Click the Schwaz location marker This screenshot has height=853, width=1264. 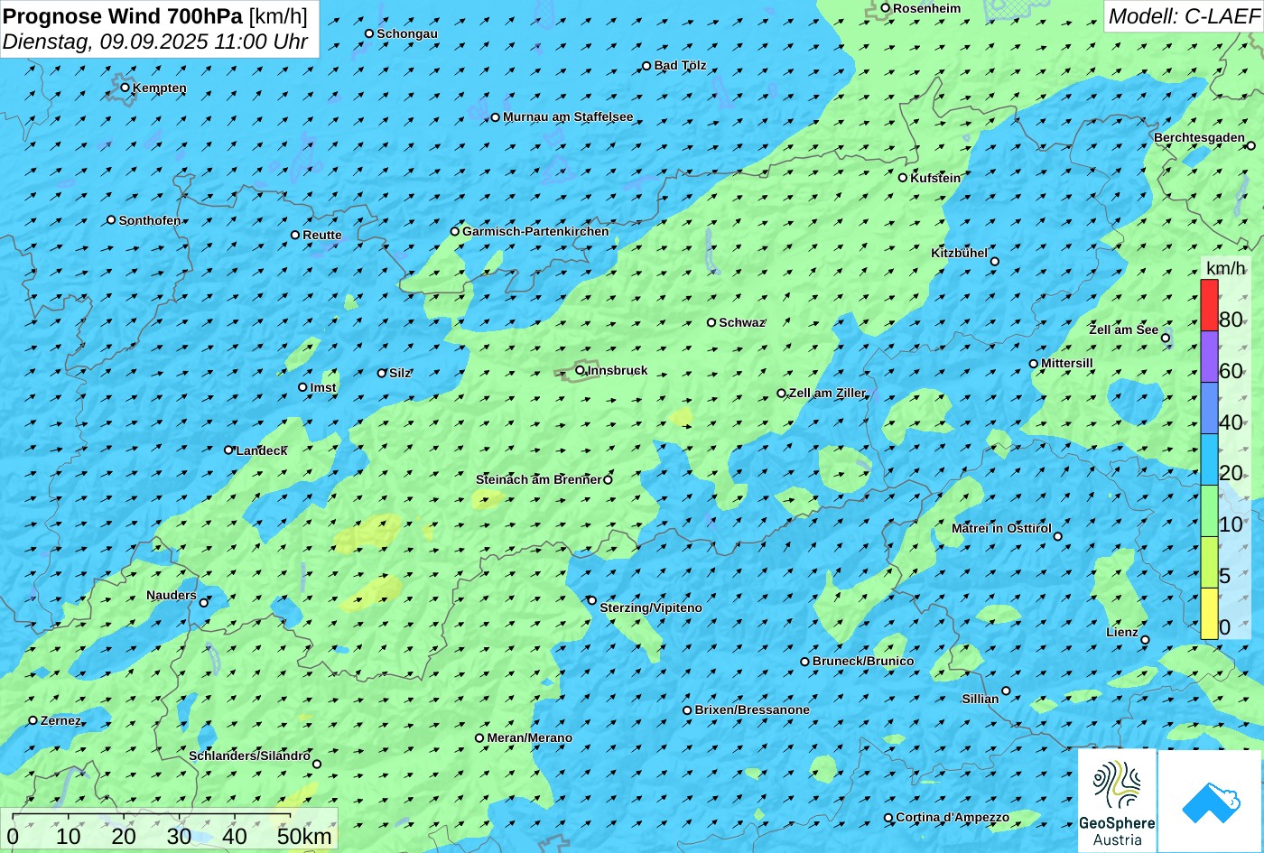click(x=711, y=322)
